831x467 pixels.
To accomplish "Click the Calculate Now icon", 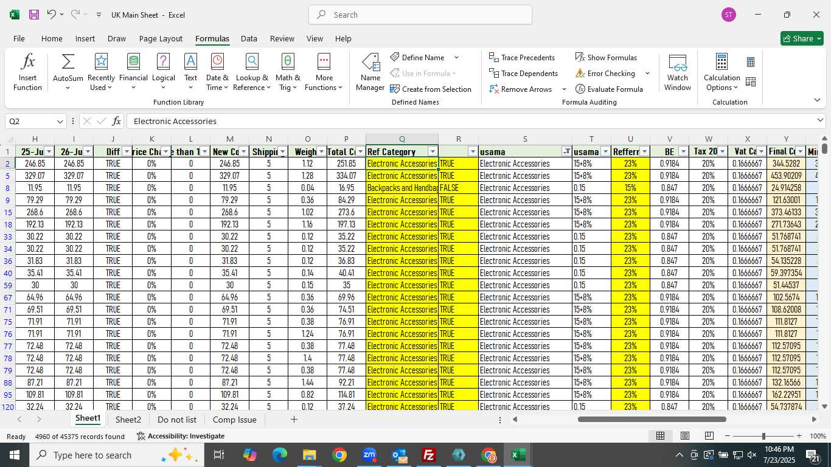I will pyautogui.click(x=751, y=62).
